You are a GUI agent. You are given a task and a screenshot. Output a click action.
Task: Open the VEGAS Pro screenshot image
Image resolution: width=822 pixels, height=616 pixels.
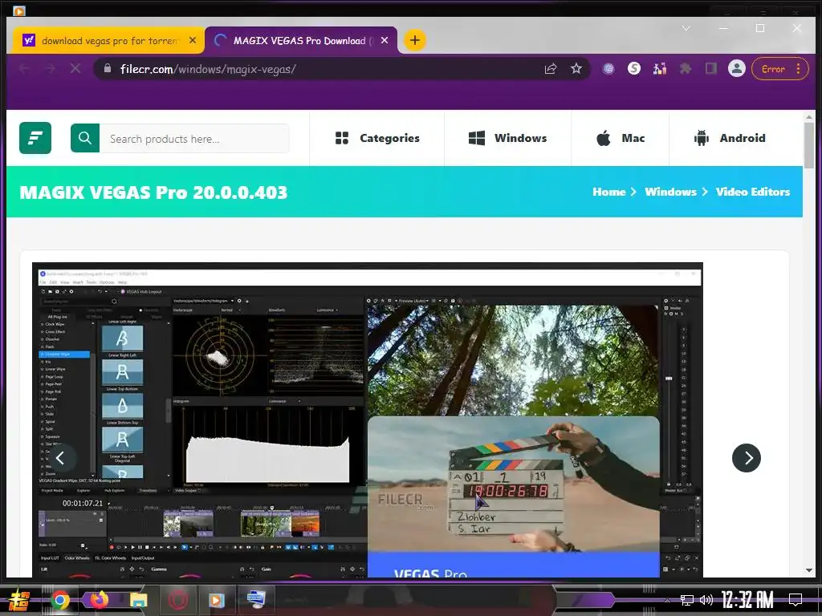click(368, 420)
